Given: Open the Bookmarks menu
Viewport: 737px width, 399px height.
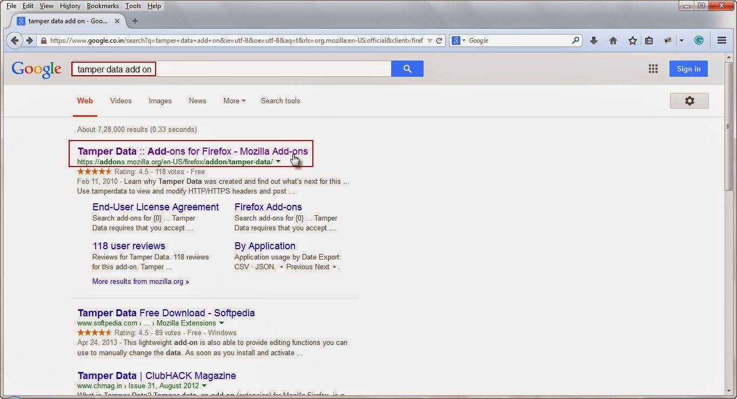Looking at the screenshot, I should click(104, 6).
